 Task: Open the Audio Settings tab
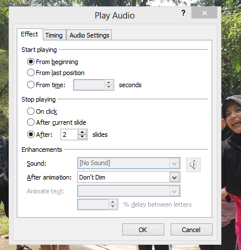pyautogui.click(x=89, y=35)
